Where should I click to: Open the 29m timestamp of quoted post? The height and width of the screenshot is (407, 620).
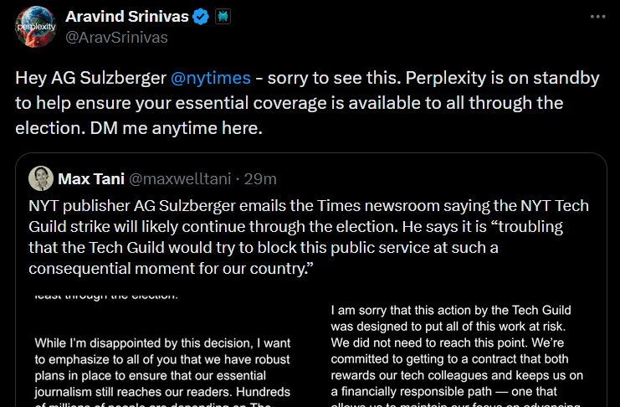[261, 178]
